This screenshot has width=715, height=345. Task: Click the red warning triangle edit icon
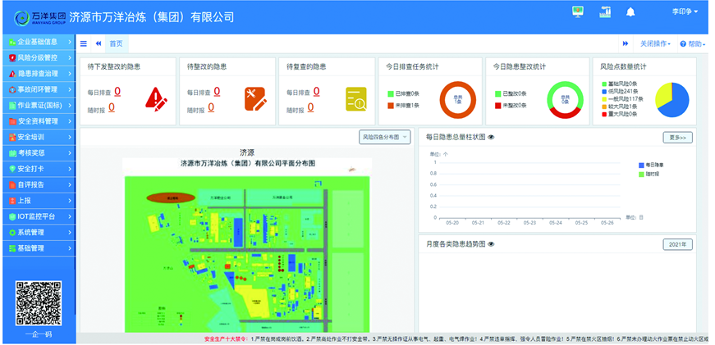coord(157,99)
